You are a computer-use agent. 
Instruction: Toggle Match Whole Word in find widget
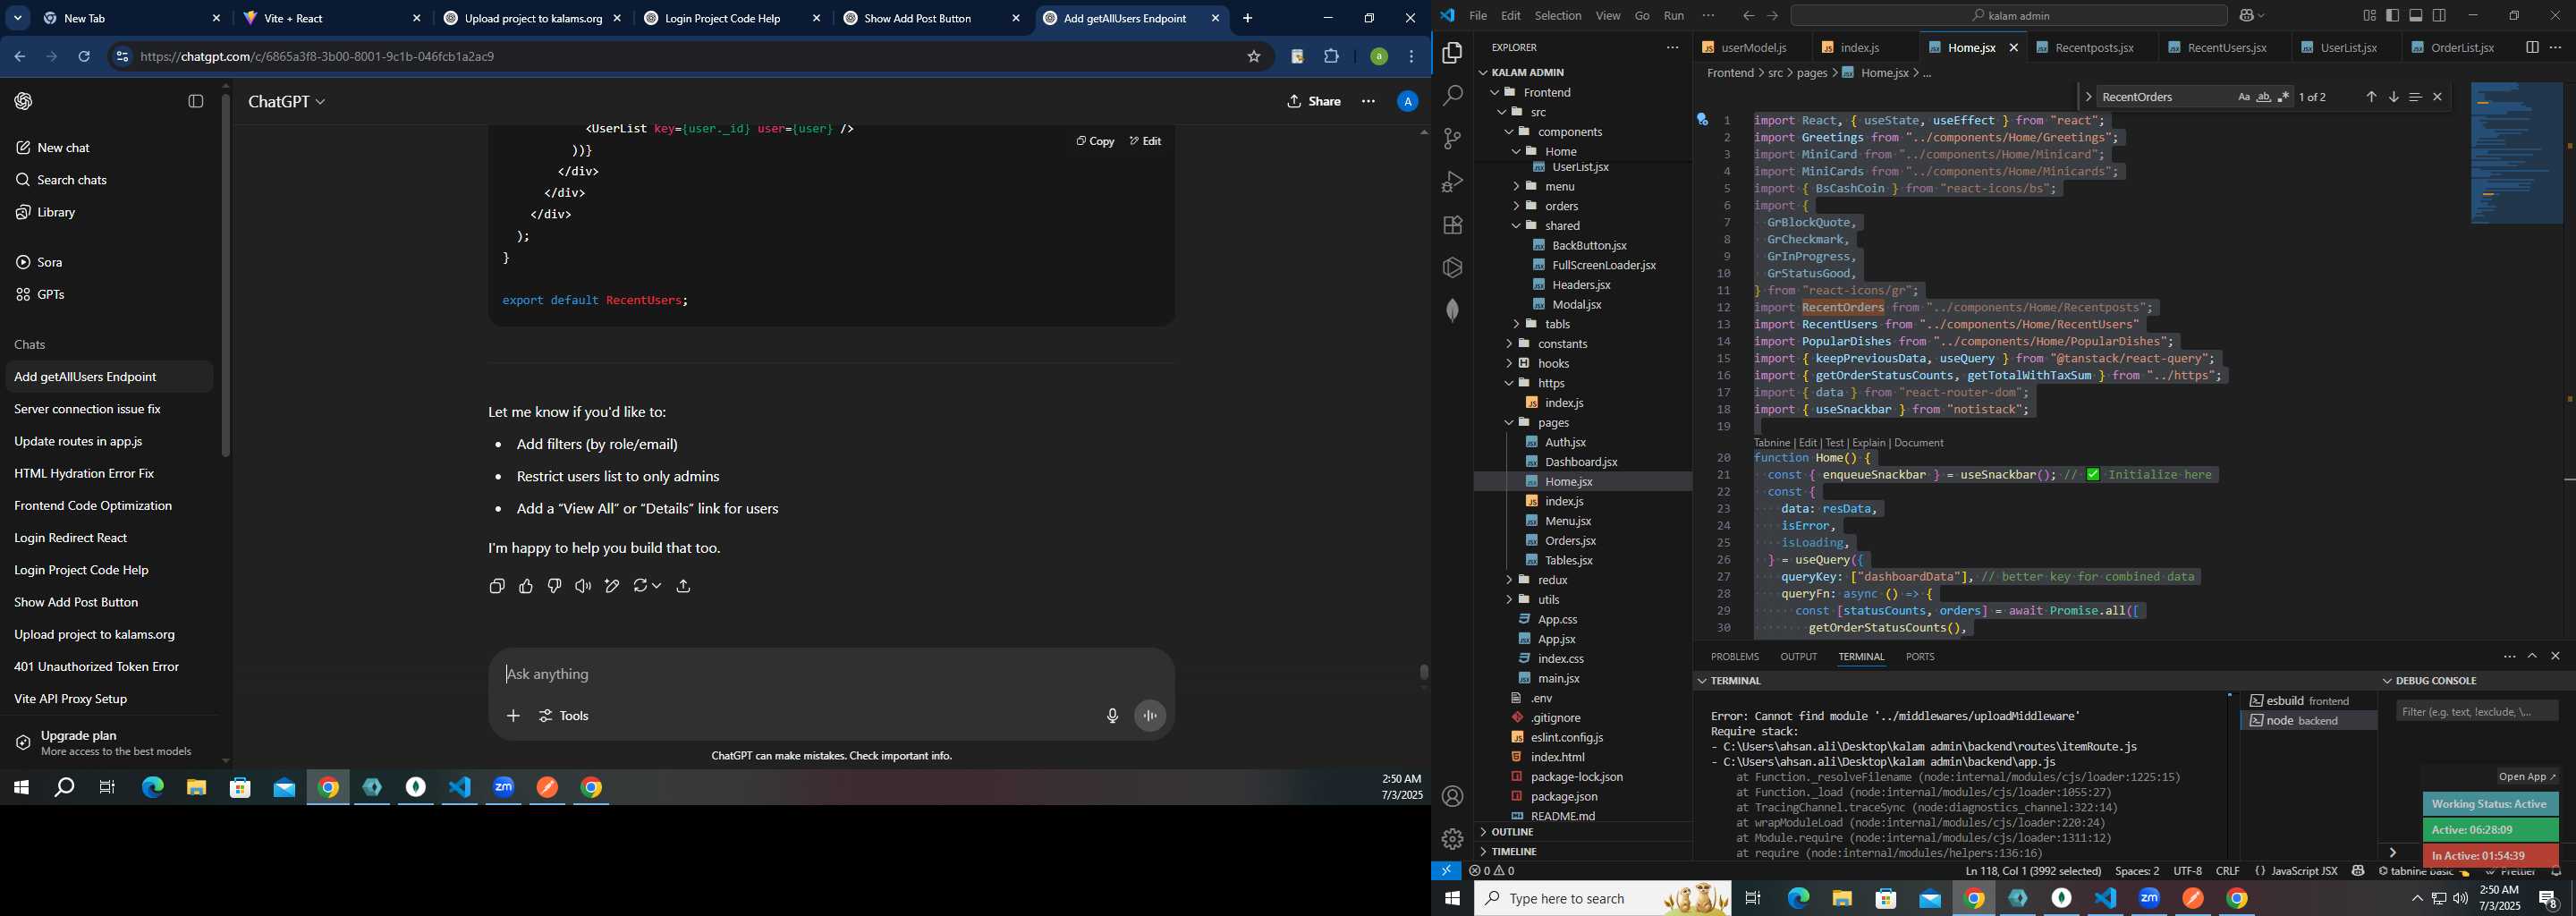click(2263, 97)
